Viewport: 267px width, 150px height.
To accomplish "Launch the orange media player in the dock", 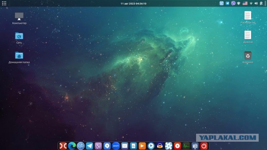I will point(142,146).
